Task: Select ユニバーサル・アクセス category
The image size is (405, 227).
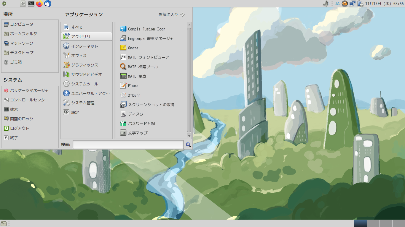Action: [x=87, y=93]
